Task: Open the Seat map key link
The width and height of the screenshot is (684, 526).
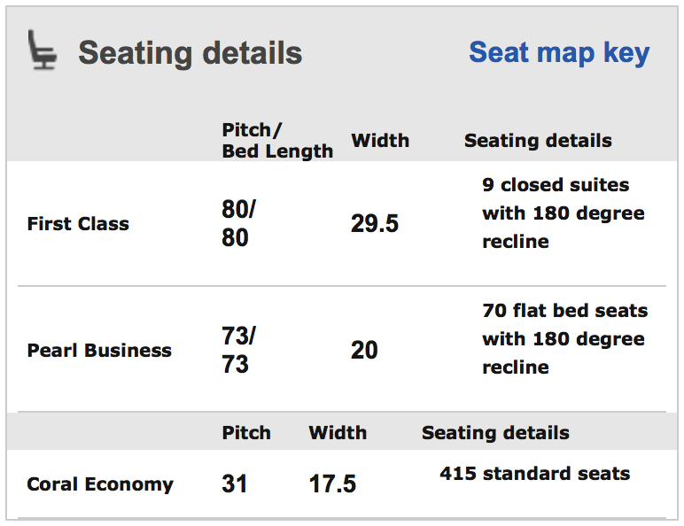Action: [559, 53]
